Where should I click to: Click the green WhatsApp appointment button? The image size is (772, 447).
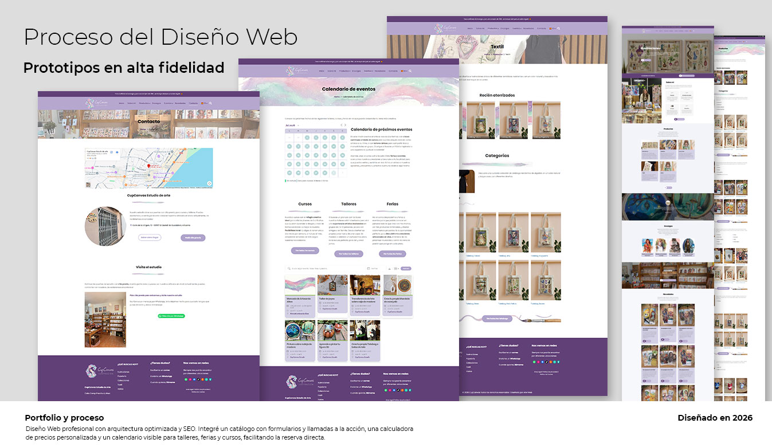click(171, 316)
